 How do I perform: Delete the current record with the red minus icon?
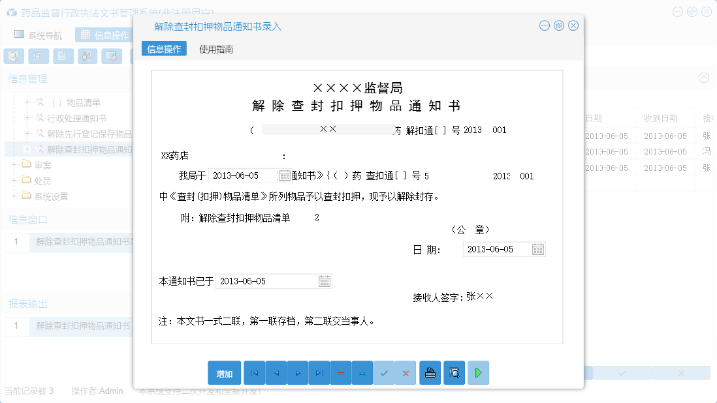click(340, 372)
